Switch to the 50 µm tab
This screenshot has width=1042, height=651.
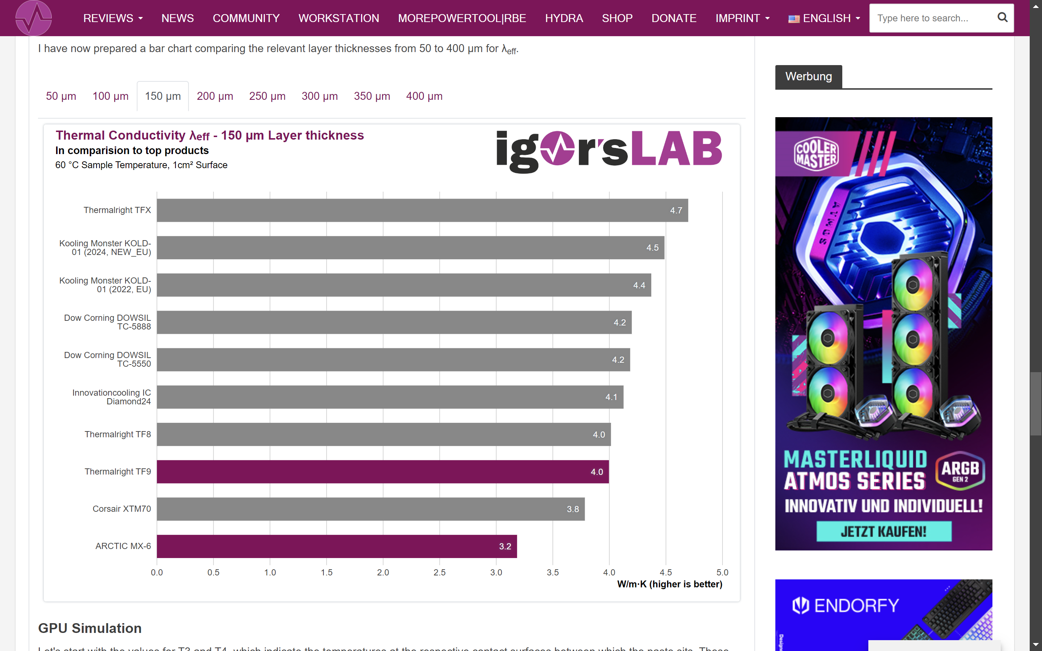click(x=61, y=96)
